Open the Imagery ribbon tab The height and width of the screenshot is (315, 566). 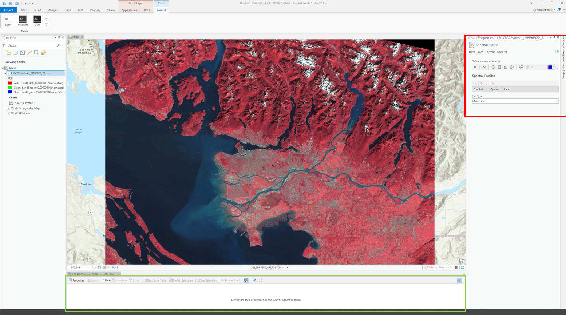pos(95,10)
